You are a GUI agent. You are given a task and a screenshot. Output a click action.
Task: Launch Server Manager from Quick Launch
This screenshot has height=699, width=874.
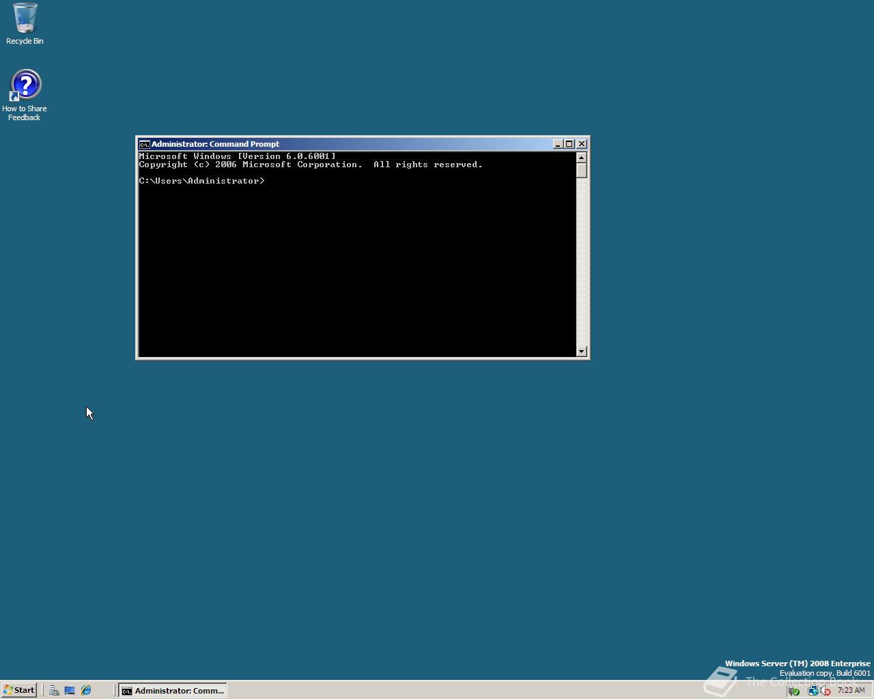tap(54, 690)
